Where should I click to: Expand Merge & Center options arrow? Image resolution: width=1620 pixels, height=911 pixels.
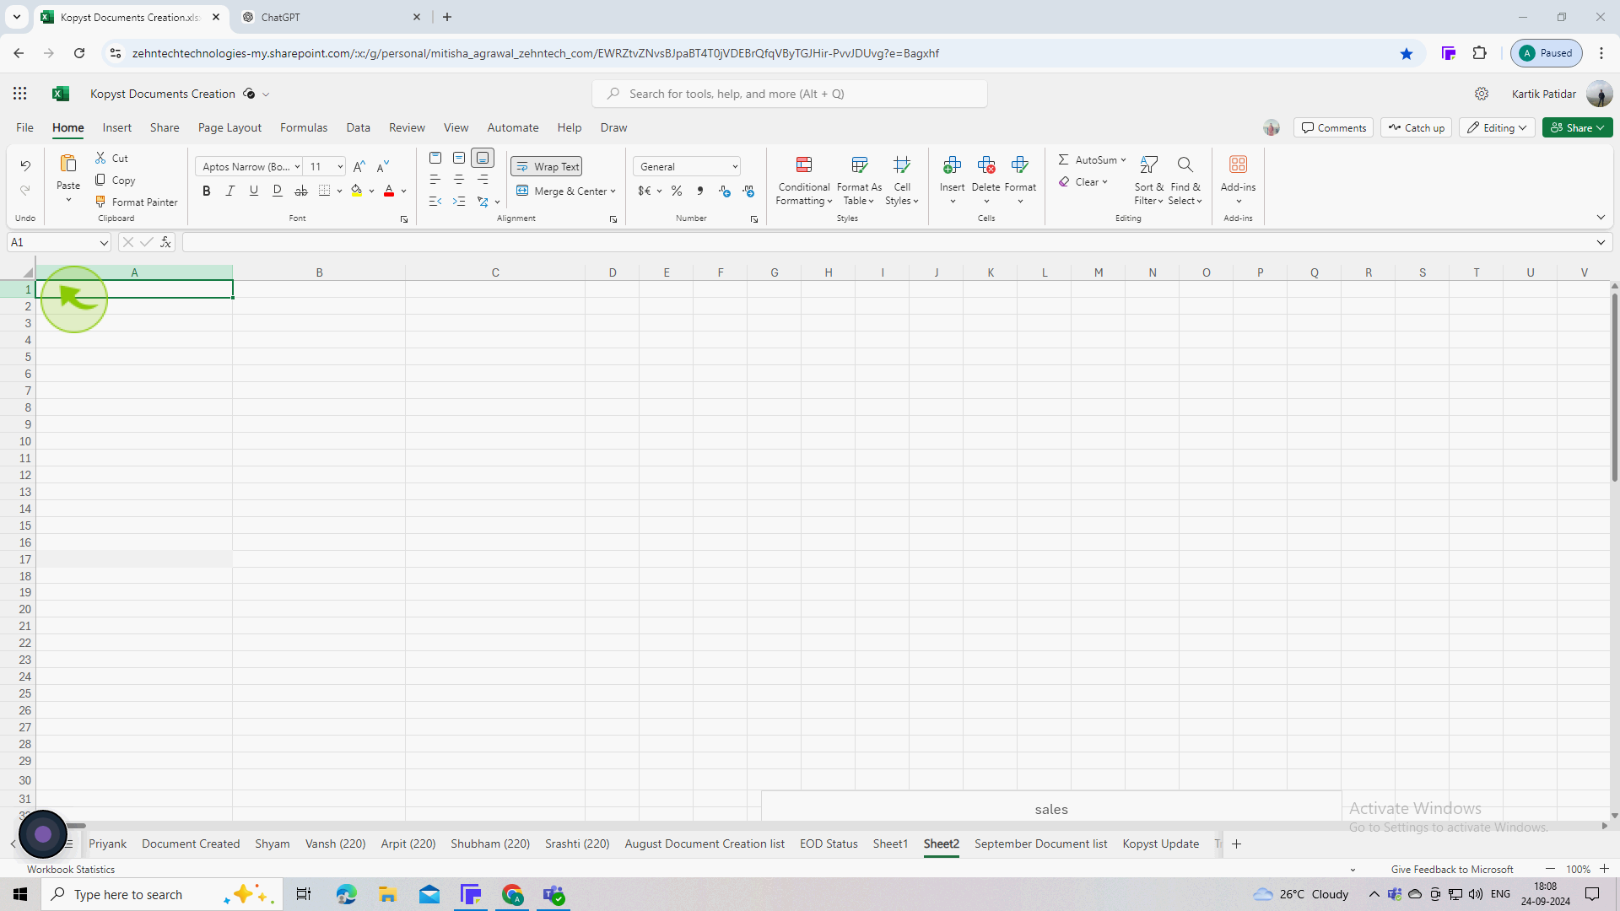click(613, 191)
